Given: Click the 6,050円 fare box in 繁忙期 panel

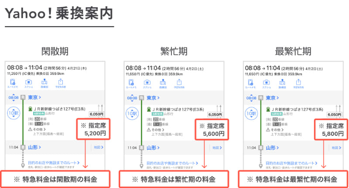Looking at the screenshot, I should [x=215, y=114].
